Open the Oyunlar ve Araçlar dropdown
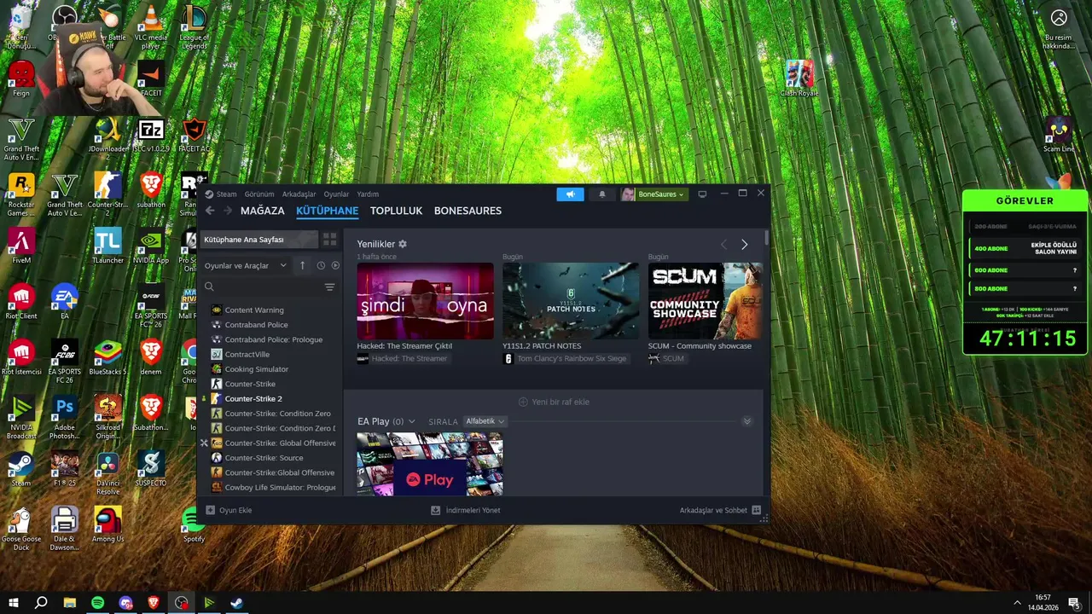Viewport: 1092px width, 614px height. pyautogui.click(x=246, y=265)
